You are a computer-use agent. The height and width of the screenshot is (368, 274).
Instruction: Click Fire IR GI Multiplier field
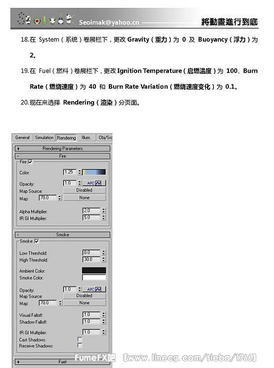[x=92, y=218]
